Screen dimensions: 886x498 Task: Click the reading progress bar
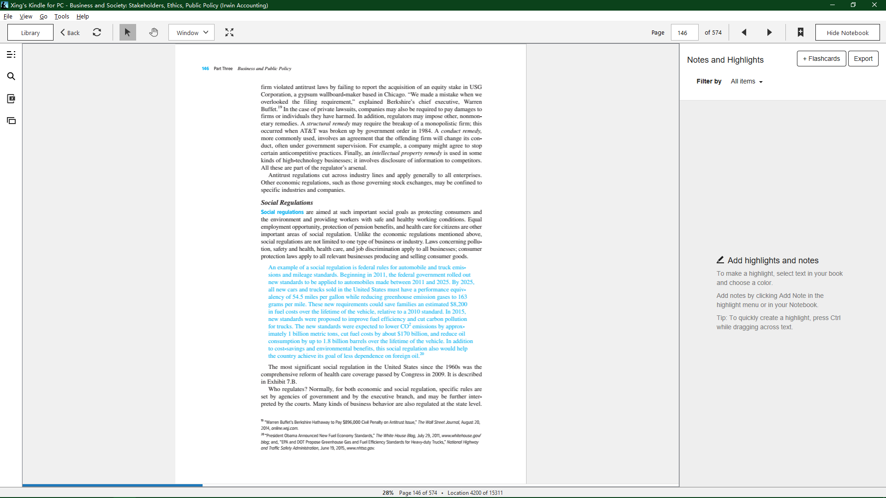[350, 485]
